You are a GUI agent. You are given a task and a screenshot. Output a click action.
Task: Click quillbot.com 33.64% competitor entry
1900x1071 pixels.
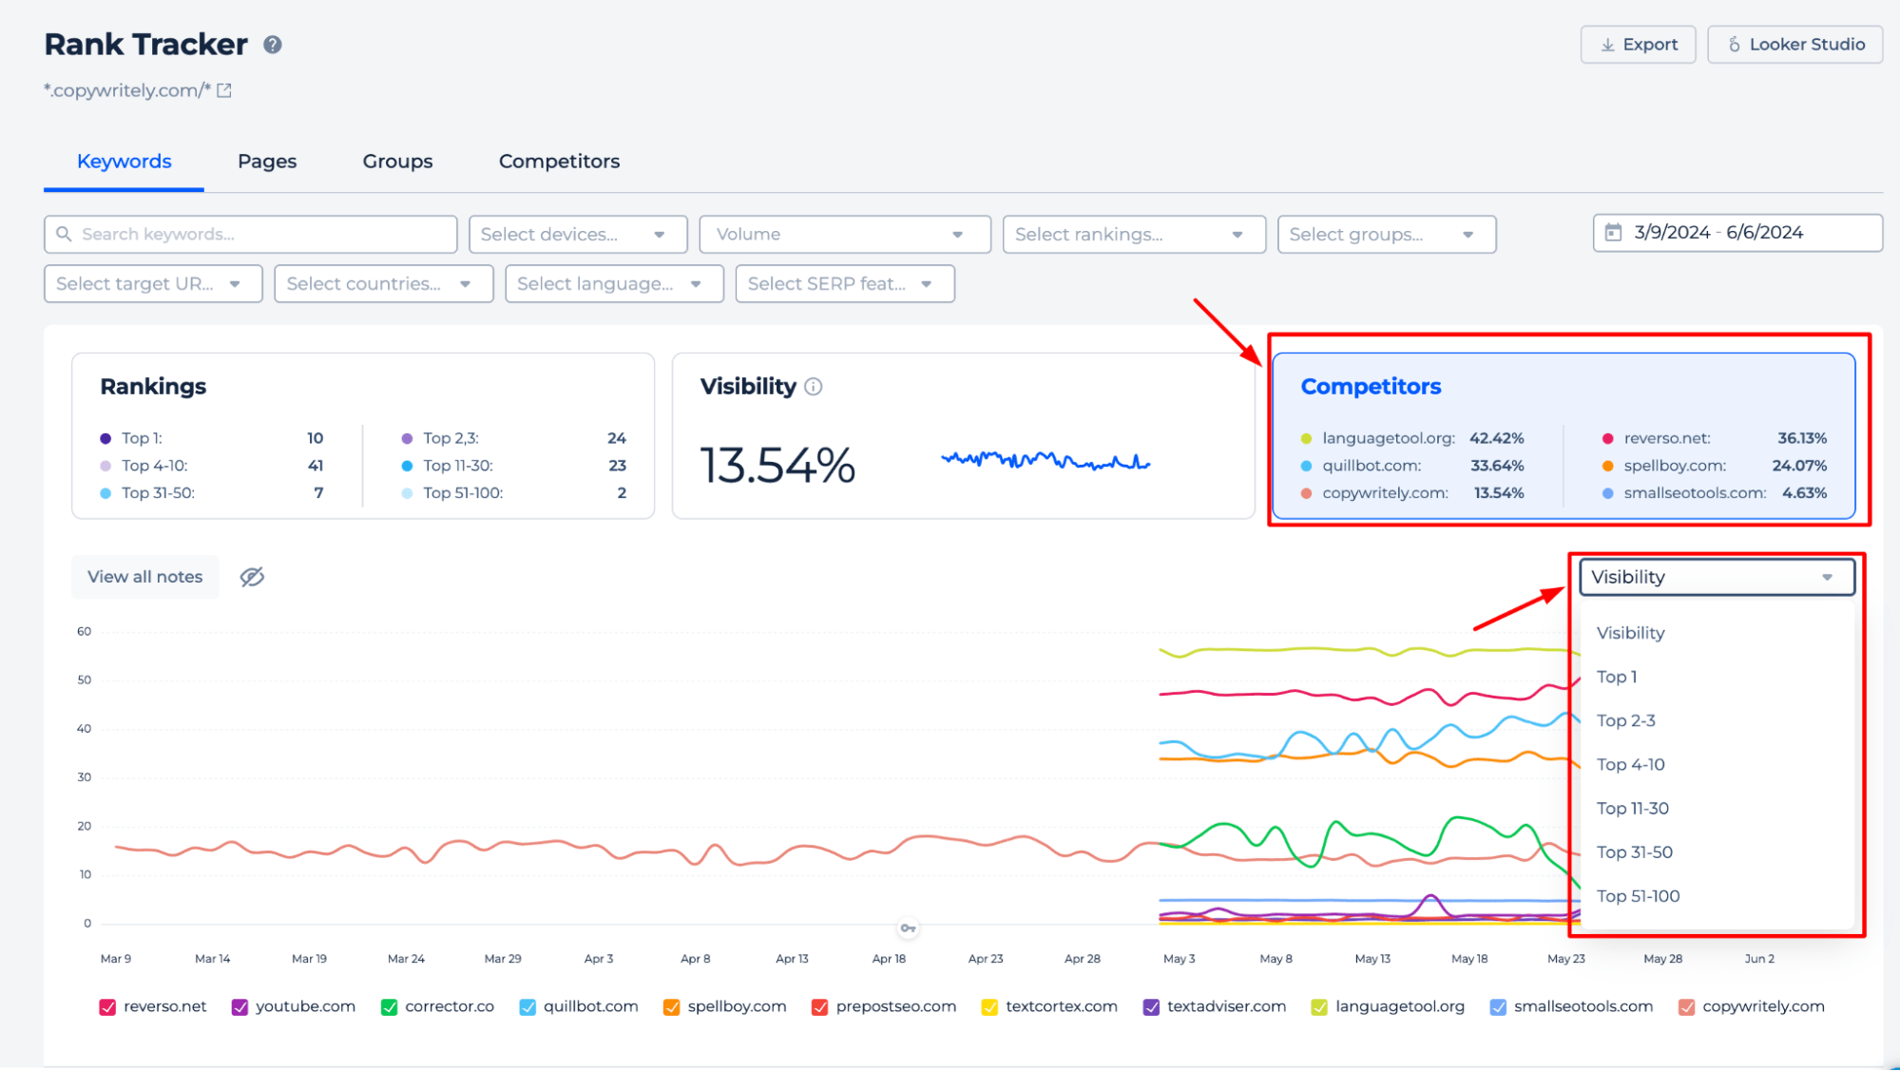tap(1412, 466)
